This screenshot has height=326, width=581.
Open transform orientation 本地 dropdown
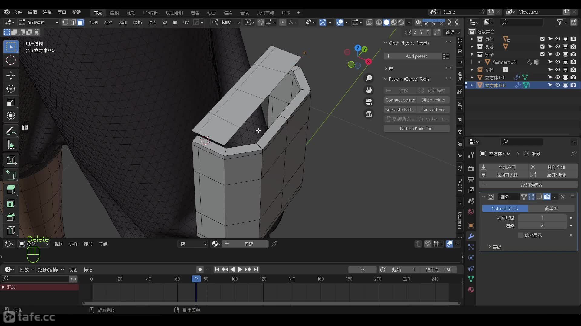click(226, 22)
